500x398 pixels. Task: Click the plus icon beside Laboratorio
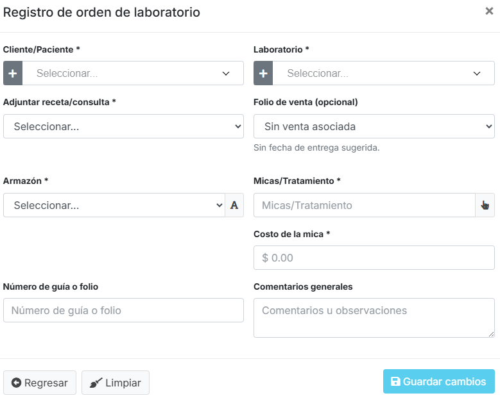pos(263,74)
